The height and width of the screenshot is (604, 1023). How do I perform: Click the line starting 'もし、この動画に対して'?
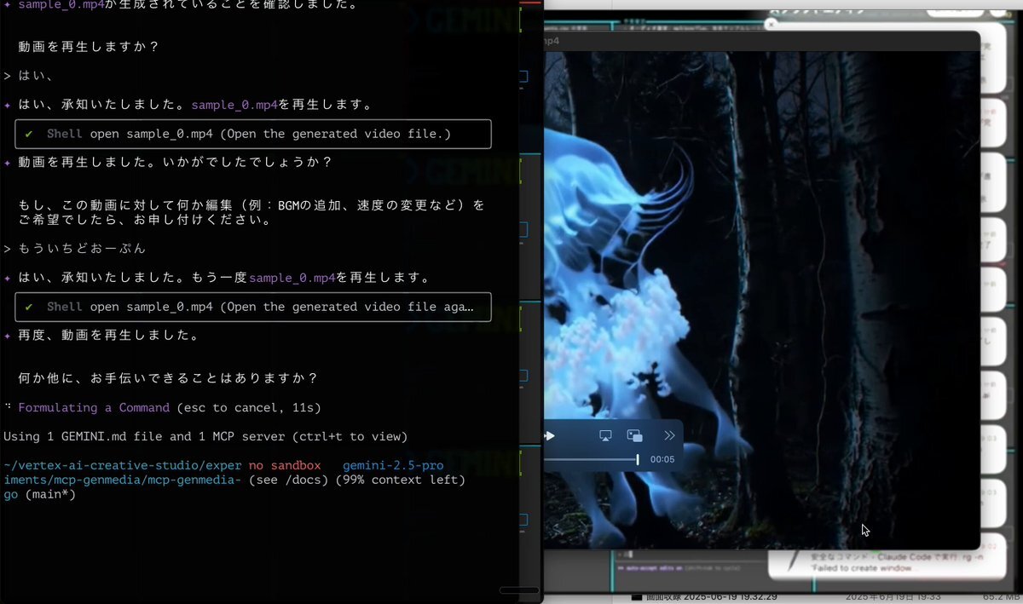(251, 205)
